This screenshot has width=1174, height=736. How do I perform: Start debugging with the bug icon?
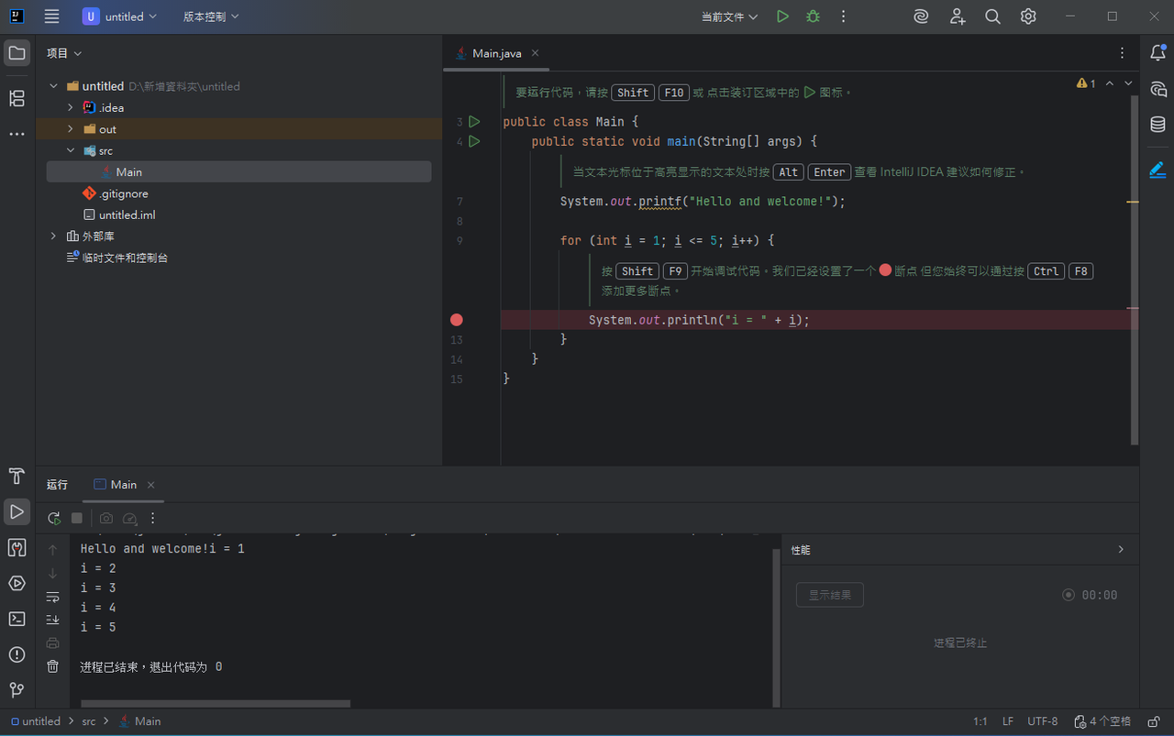click(813, 16)
